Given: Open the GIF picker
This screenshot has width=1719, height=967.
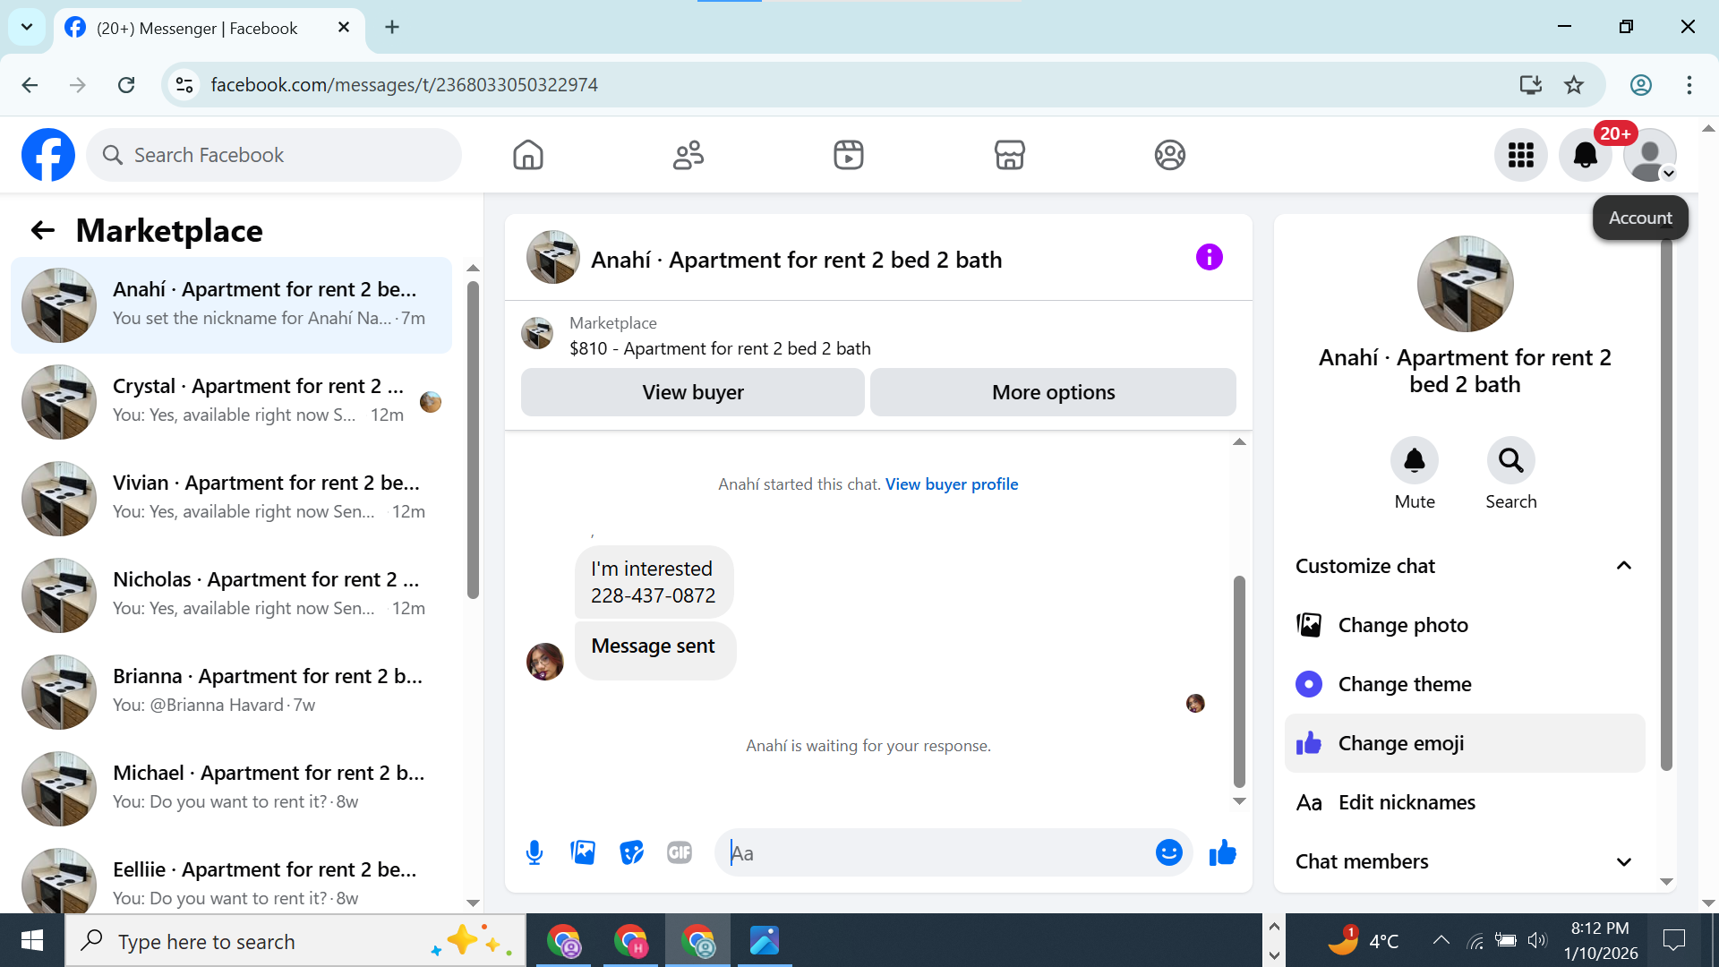Looking at the screenshot, I should (680, 852).
